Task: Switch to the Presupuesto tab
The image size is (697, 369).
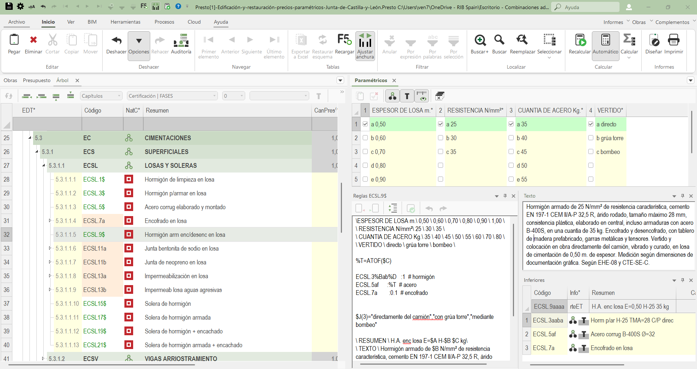Action: pyautogui.click(x=37, y=80)
